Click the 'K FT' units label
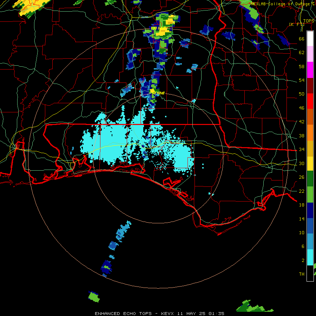 [x=297, y=25]
